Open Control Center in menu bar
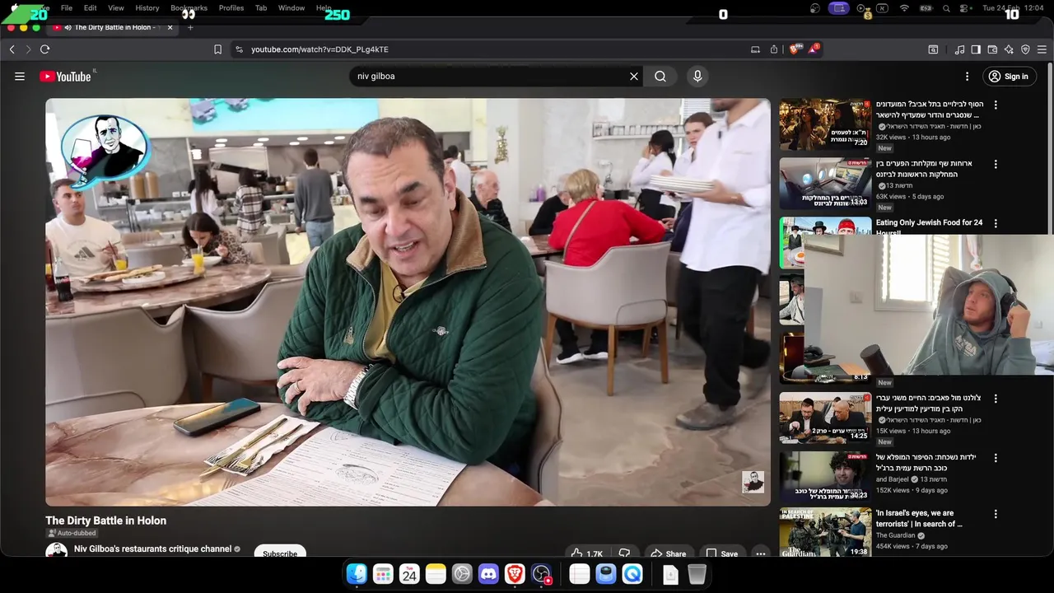1054x593 pixels. point(964,8)
